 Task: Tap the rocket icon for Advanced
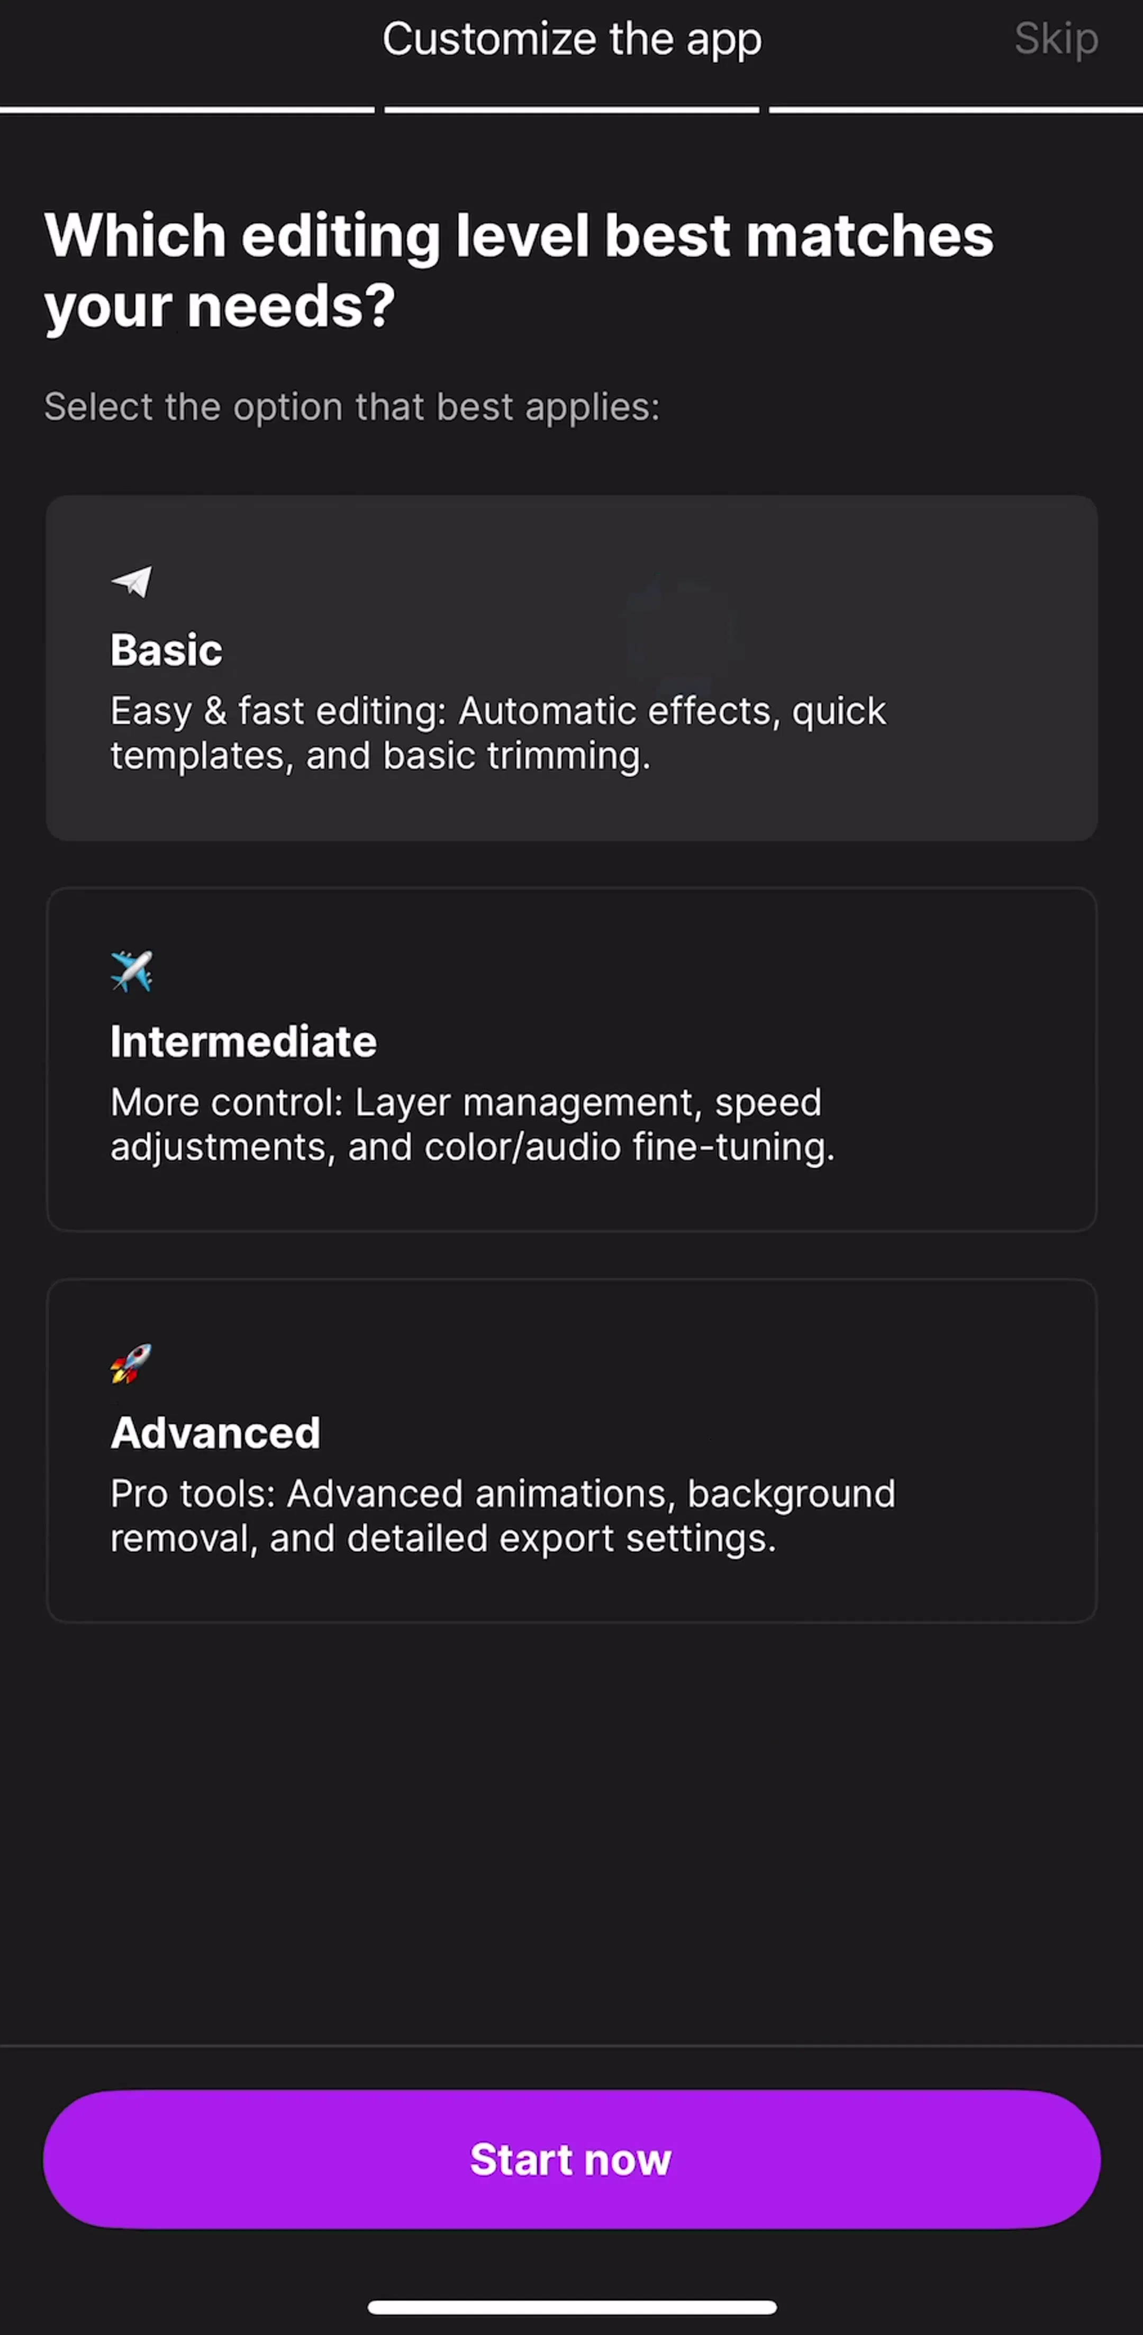tap(131, 1364)
